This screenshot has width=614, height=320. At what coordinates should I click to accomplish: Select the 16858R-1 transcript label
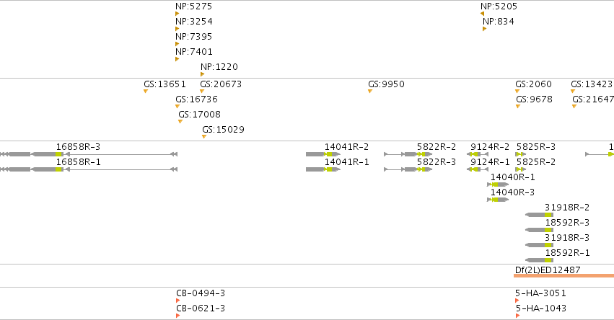(79, 162)
